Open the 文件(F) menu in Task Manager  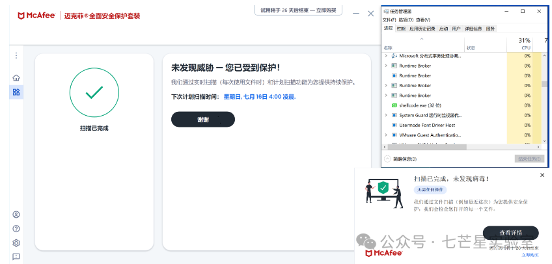tap(389, 20)
